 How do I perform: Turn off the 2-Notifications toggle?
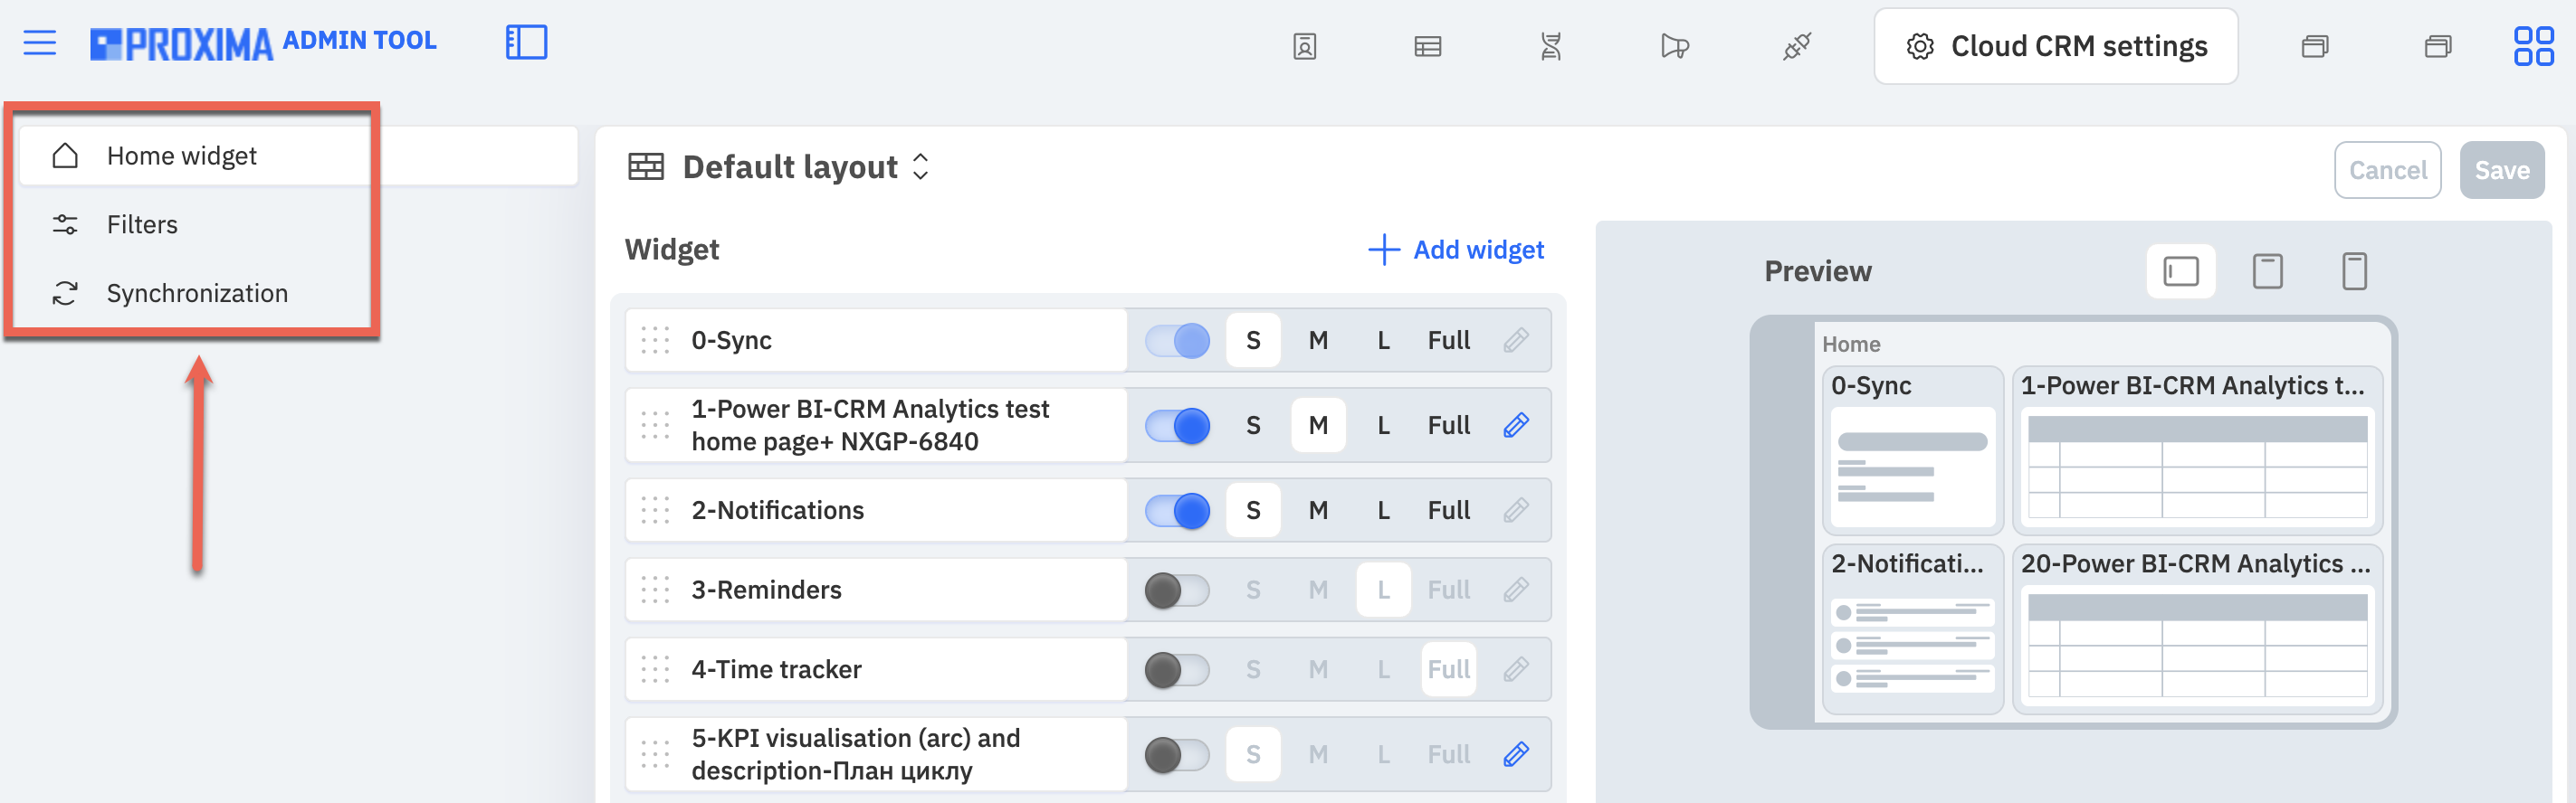click(x=1176, y=510)
